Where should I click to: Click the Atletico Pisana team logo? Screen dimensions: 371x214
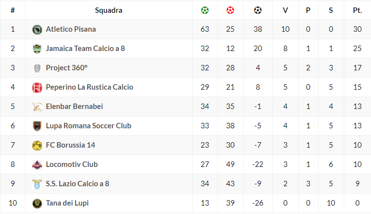tap(37, 29)
